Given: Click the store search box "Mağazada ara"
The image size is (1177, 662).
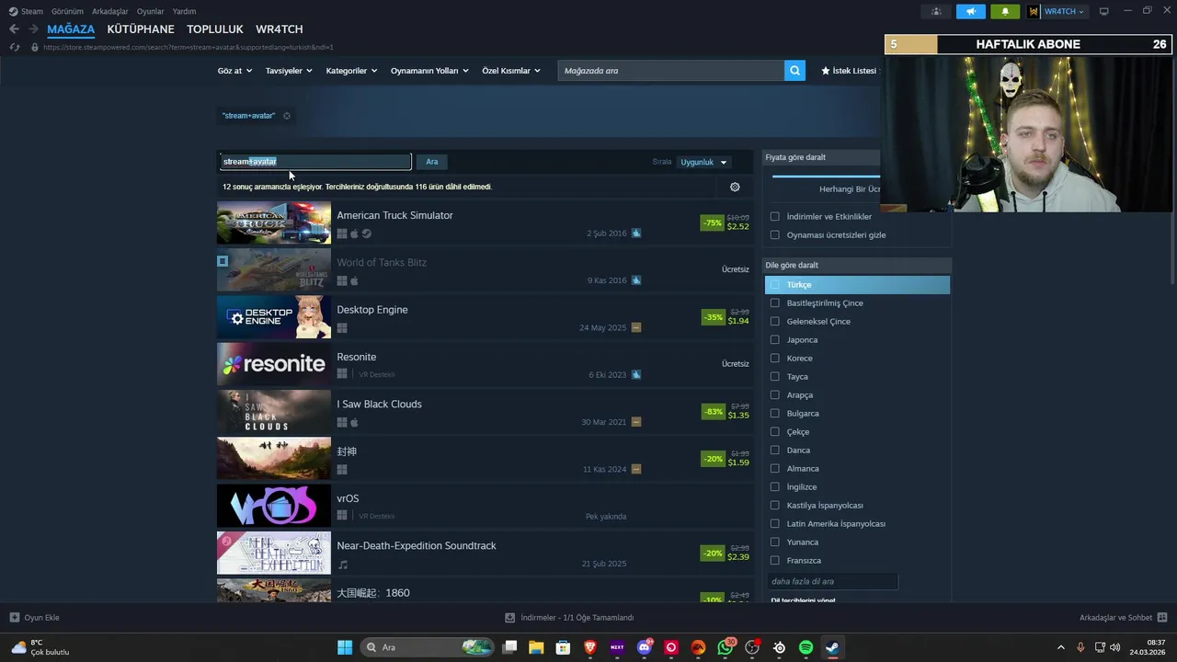Looking at the screenshot, I should [x=671, y=71].
